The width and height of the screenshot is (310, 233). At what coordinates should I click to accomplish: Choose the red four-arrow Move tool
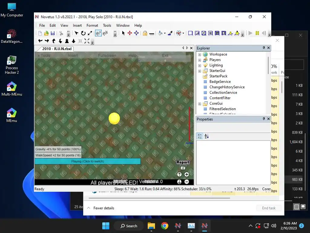click(130, 33)
